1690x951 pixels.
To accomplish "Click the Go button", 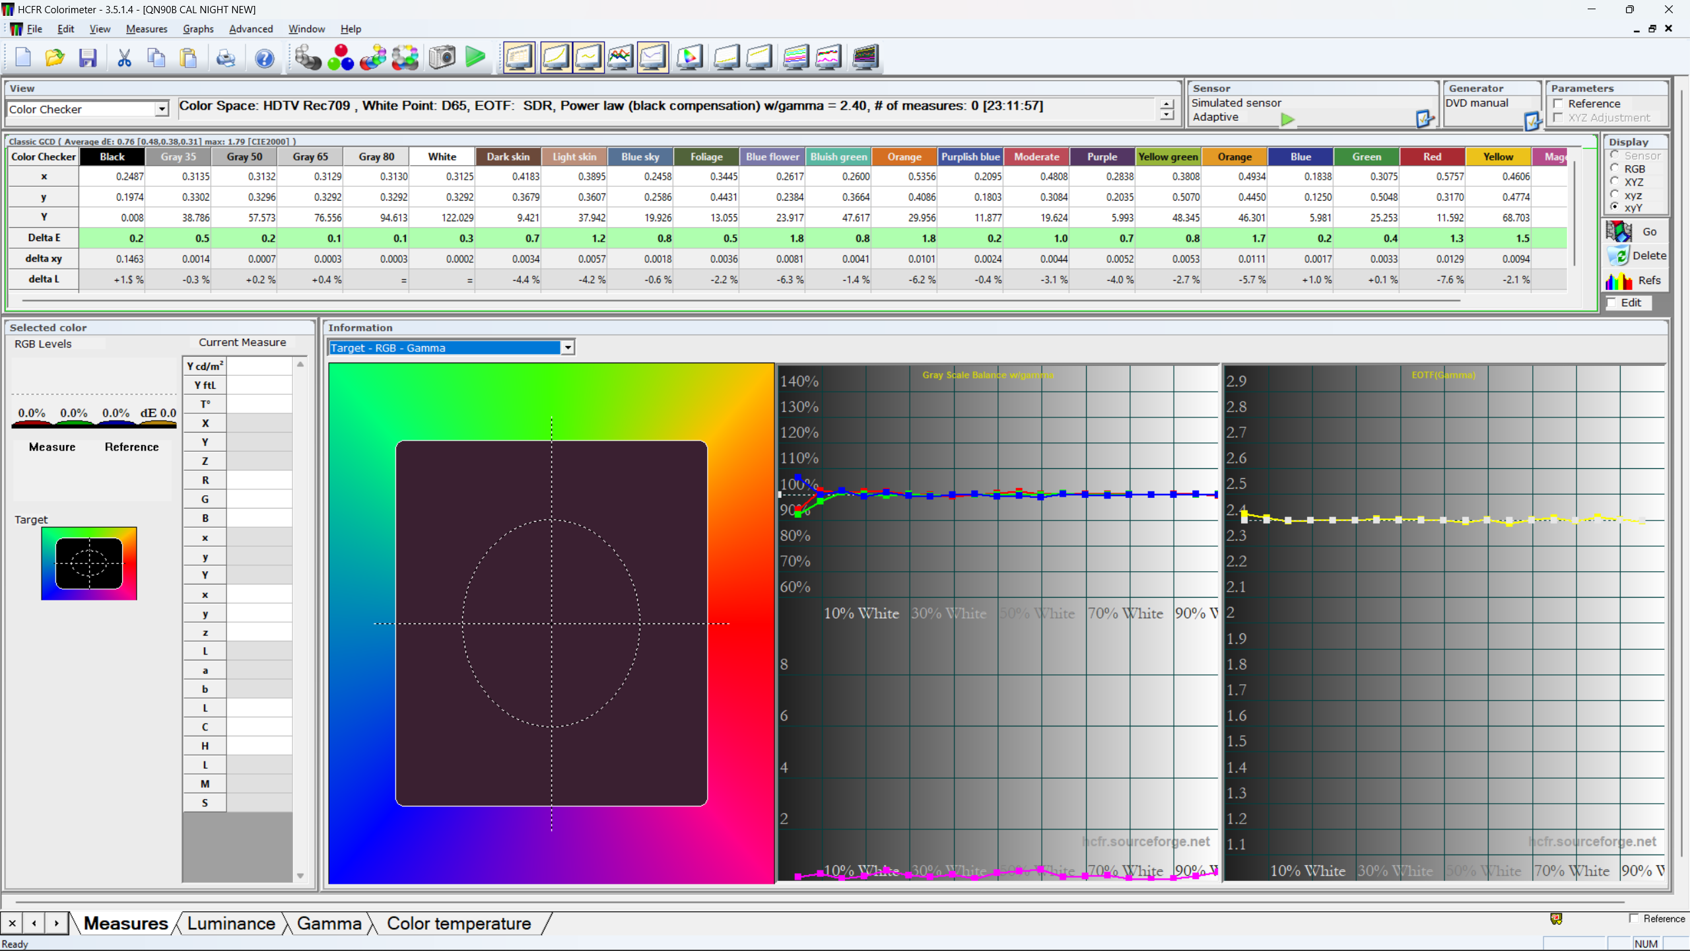I will pyautogui.click(x=1636, y=232).
